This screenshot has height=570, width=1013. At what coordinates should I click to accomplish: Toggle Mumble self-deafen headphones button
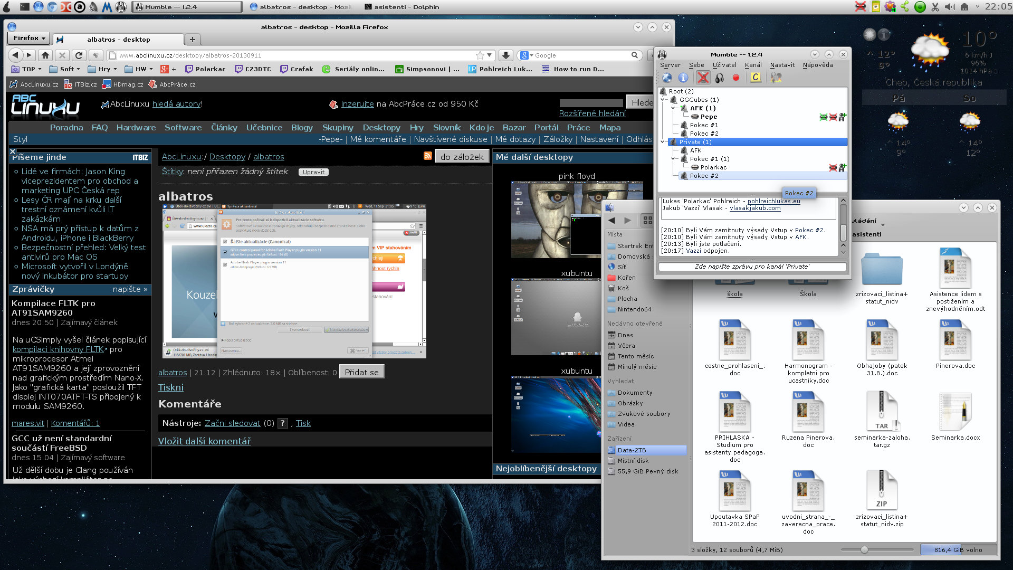[x=720, y=78]
